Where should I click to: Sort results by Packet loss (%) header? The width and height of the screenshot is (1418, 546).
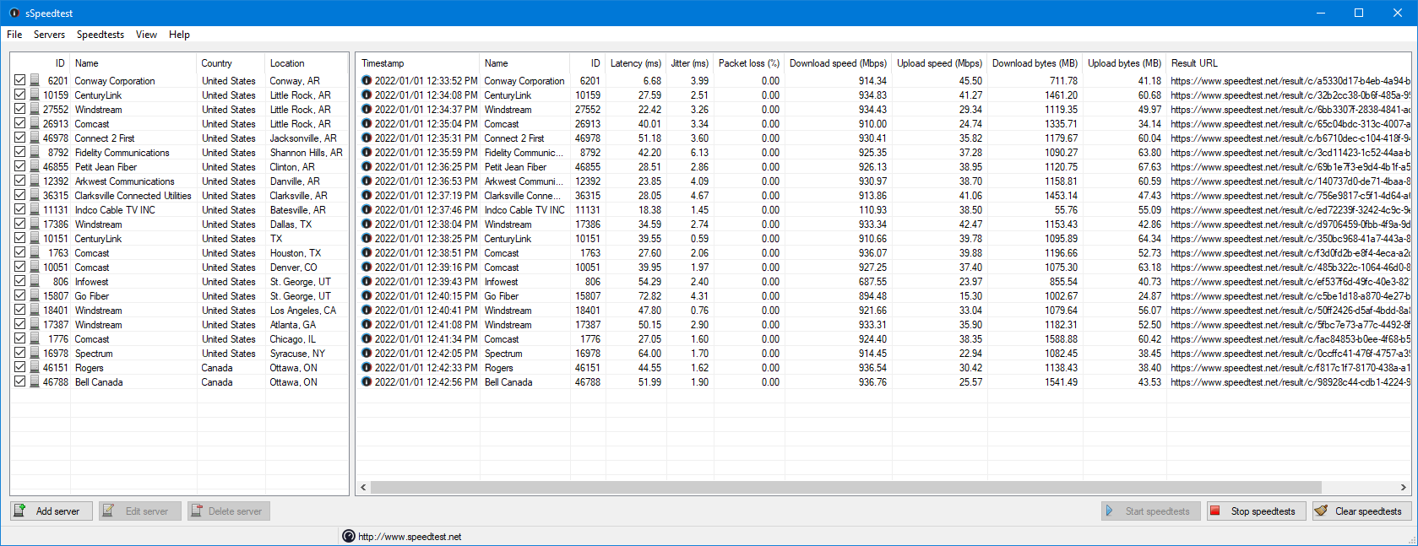[749, 63]
